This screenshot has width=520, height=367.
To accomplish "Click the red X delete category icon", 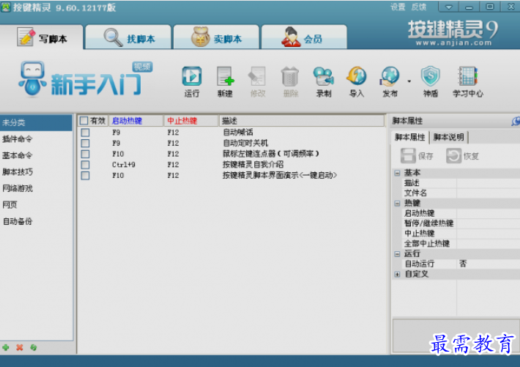I will [20, 347].
